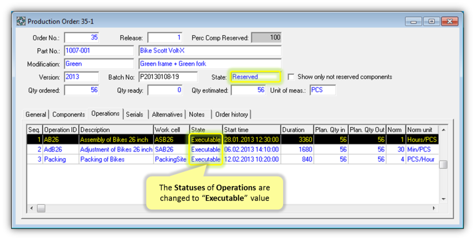Viewport: 475px width, 240px height.
Task: Open the Components tab
Action: click(x=69, y=114)
